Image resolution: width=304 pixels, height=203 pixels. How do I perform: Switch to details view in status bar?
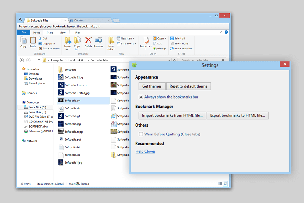[220, 184]
